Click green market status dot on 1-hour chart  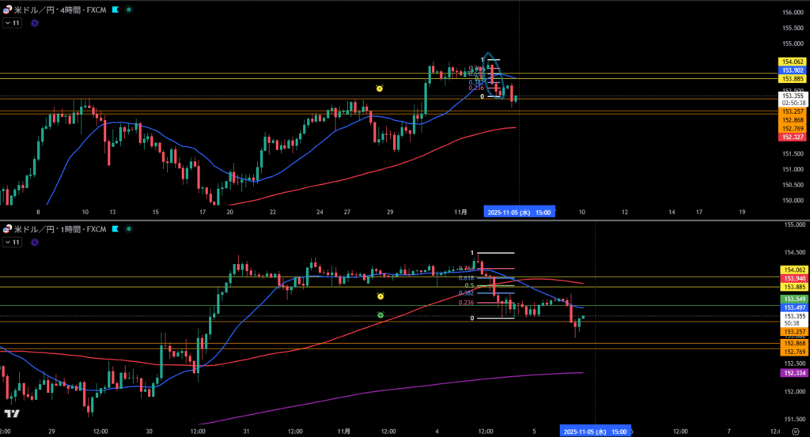pyautogui.click(x=129, y=229)
